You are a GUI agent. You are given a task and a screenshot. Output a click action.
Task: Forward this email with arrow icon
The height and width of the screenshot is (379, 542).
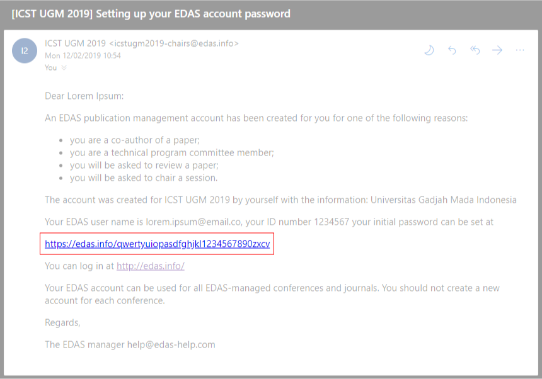497,50
